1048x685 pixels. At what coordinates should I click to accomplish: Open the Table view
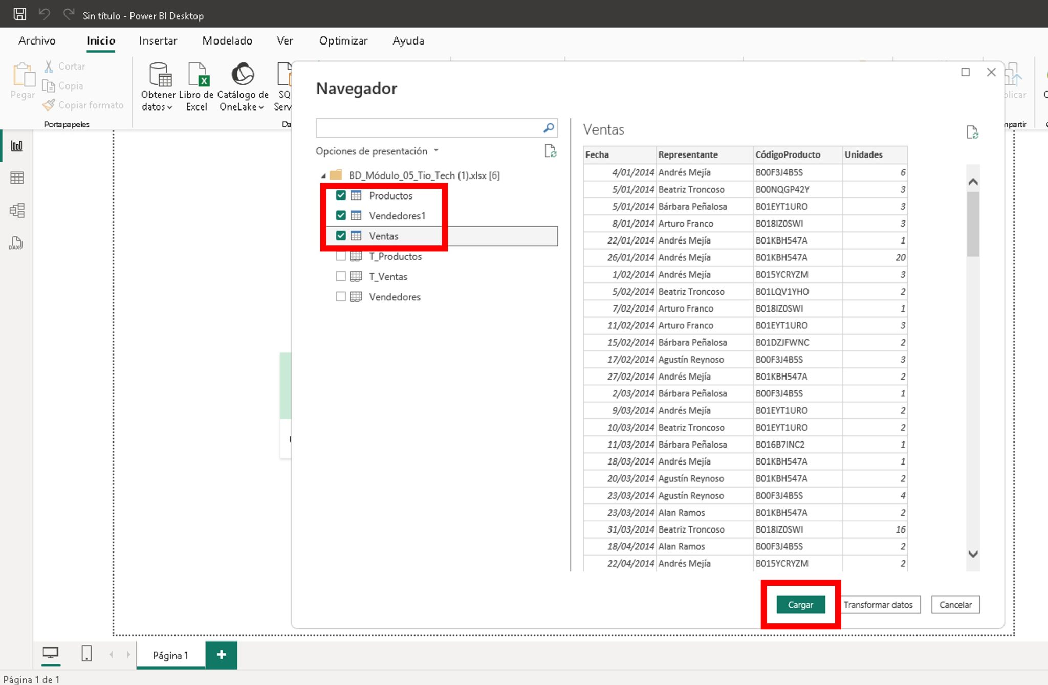click(x=17, y=178)
